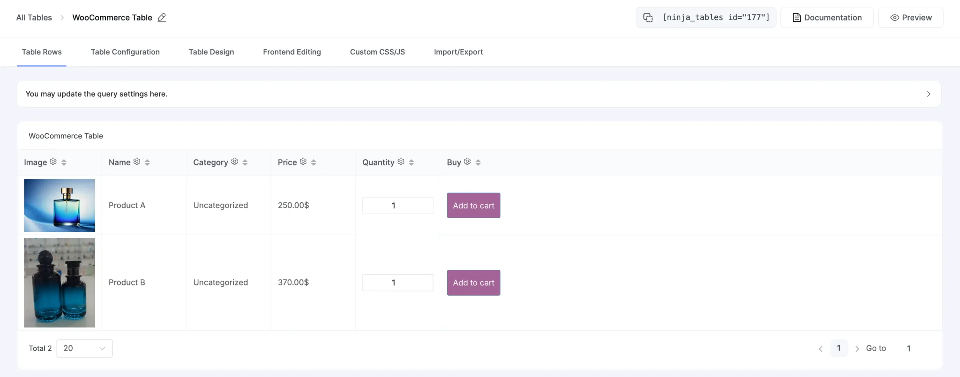Sort by Name column arrows
The height and width of the screenshot is (377, 960).
(x=147, y=162)
